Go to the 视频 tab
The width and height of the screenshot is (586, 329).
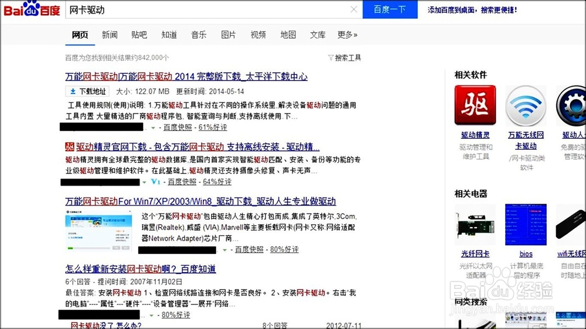point(258,35)
